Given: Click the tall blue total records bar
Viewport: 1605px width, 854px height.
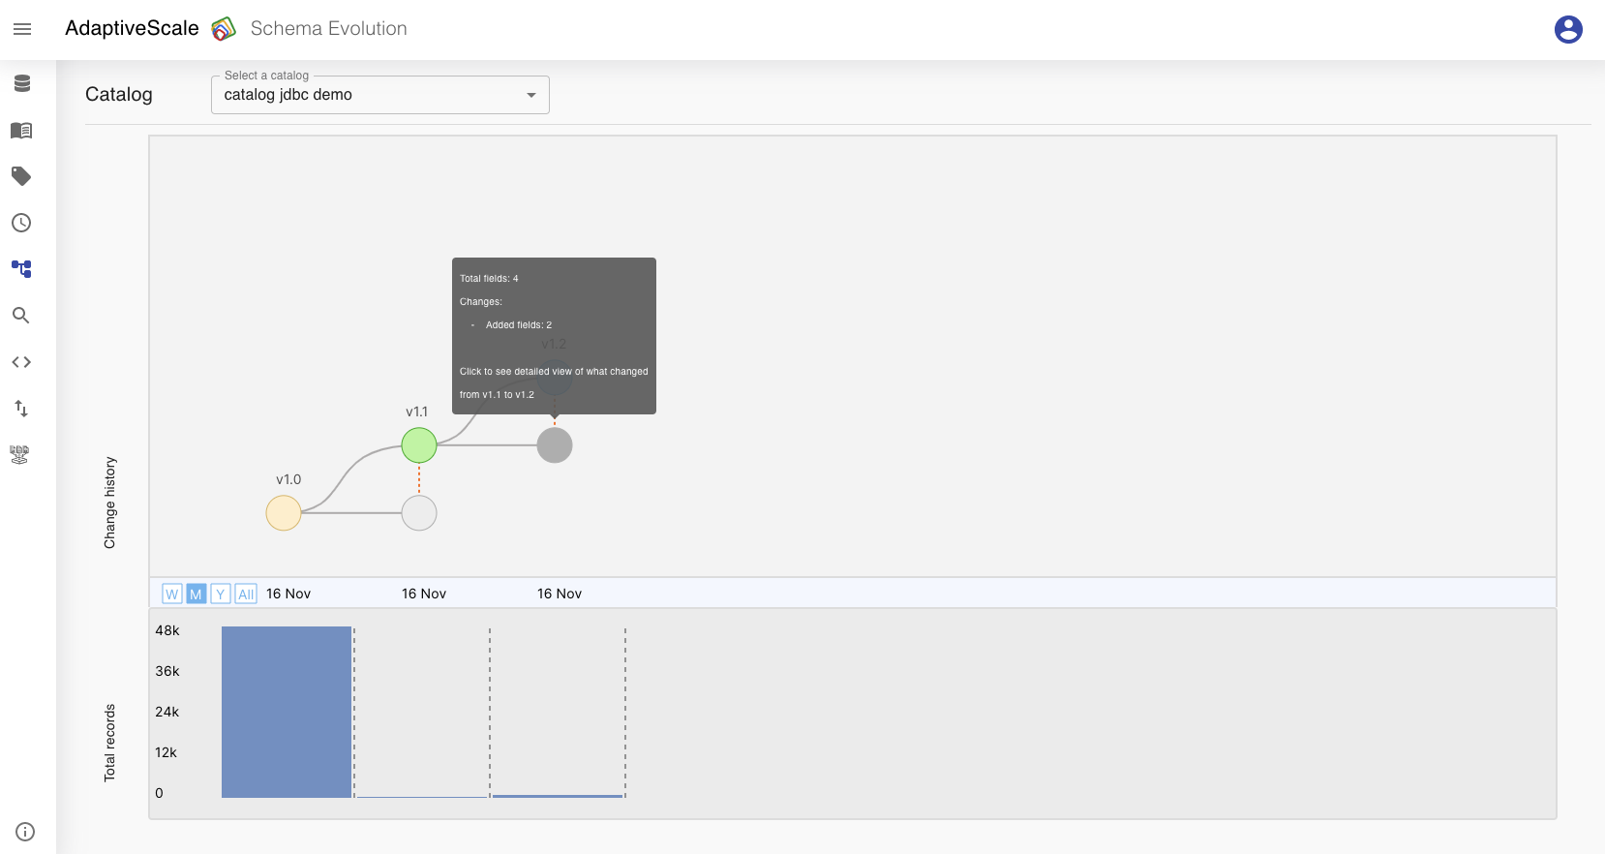Looking at the screenshot, I should (287, 712).
